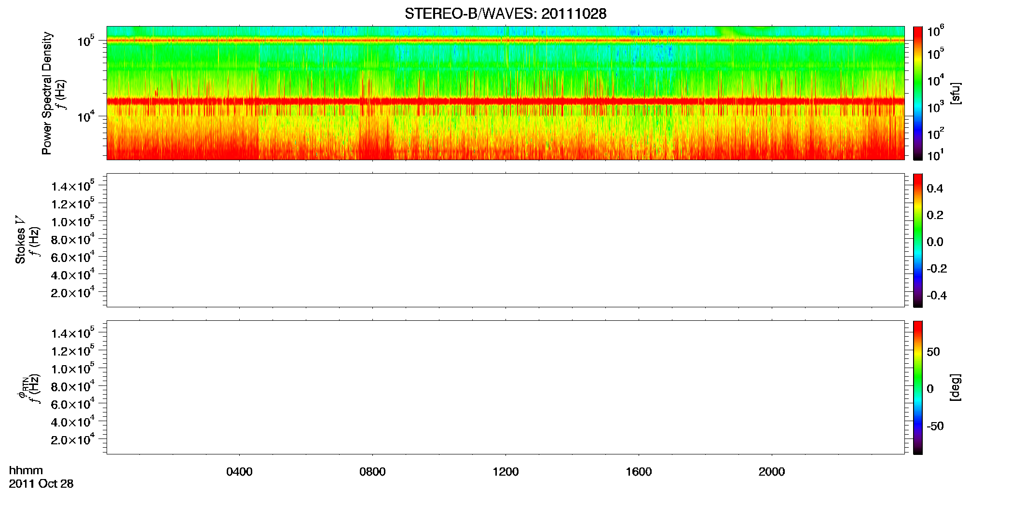Image resolution: width=1011 pixels, height=521 pixels.
Task: Click the phi RTN degree colorbar
Action: [x=918, y=387]
